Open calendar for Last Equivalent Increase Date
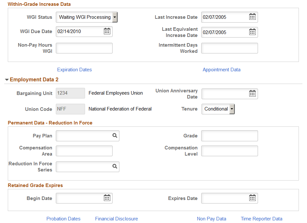The image size is (307, 223). [x=252, y=32]
